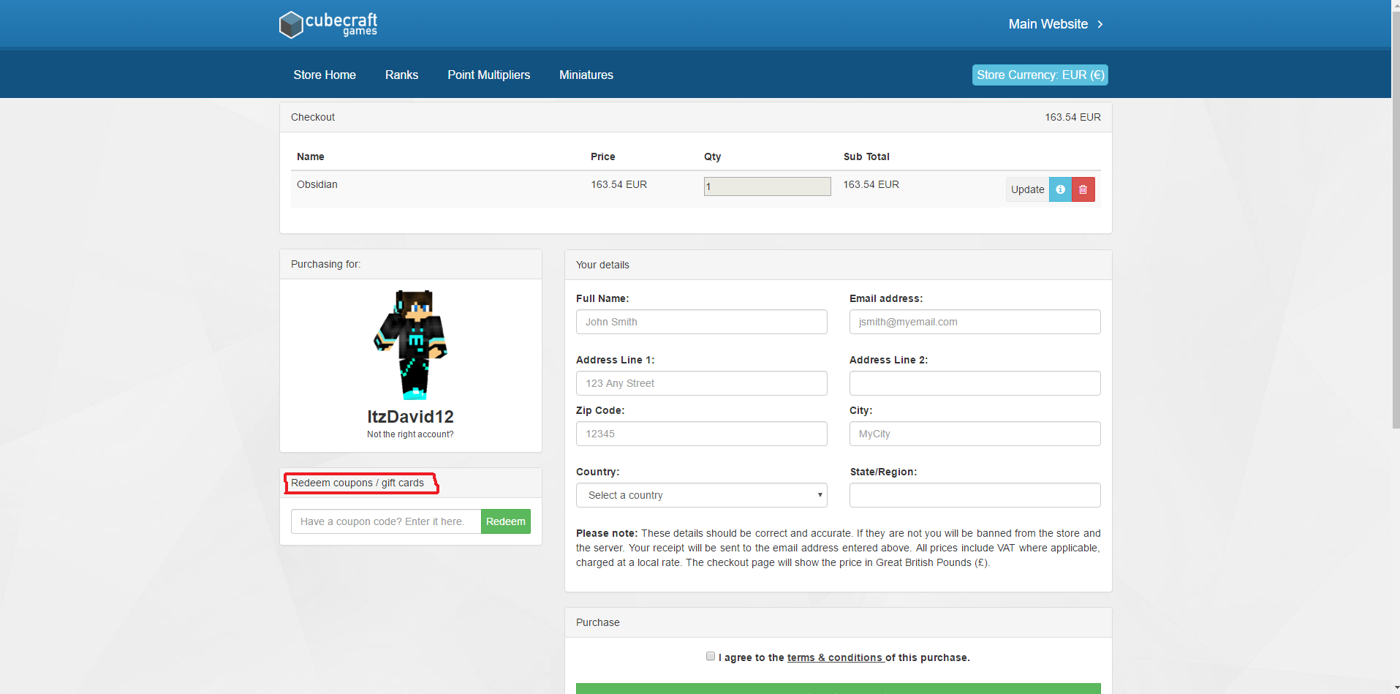
Task: Click the Redeem coupons / gift cards heading
Action: click(x=357, y=483)
